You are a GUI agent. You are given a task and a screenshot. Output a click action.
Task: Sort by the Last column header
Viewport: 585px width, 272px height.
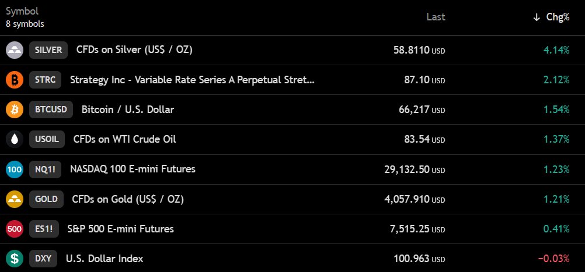coord(436,17)
